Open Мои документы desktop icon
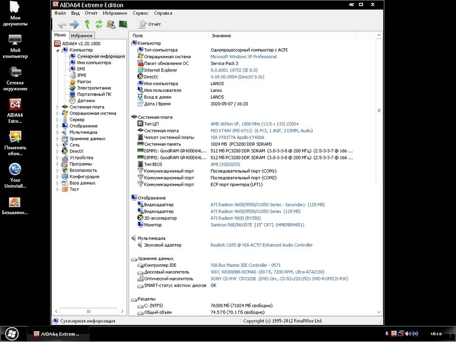This screenshot has height=342, width=456. pyautogui.click(x=15, y=14)
